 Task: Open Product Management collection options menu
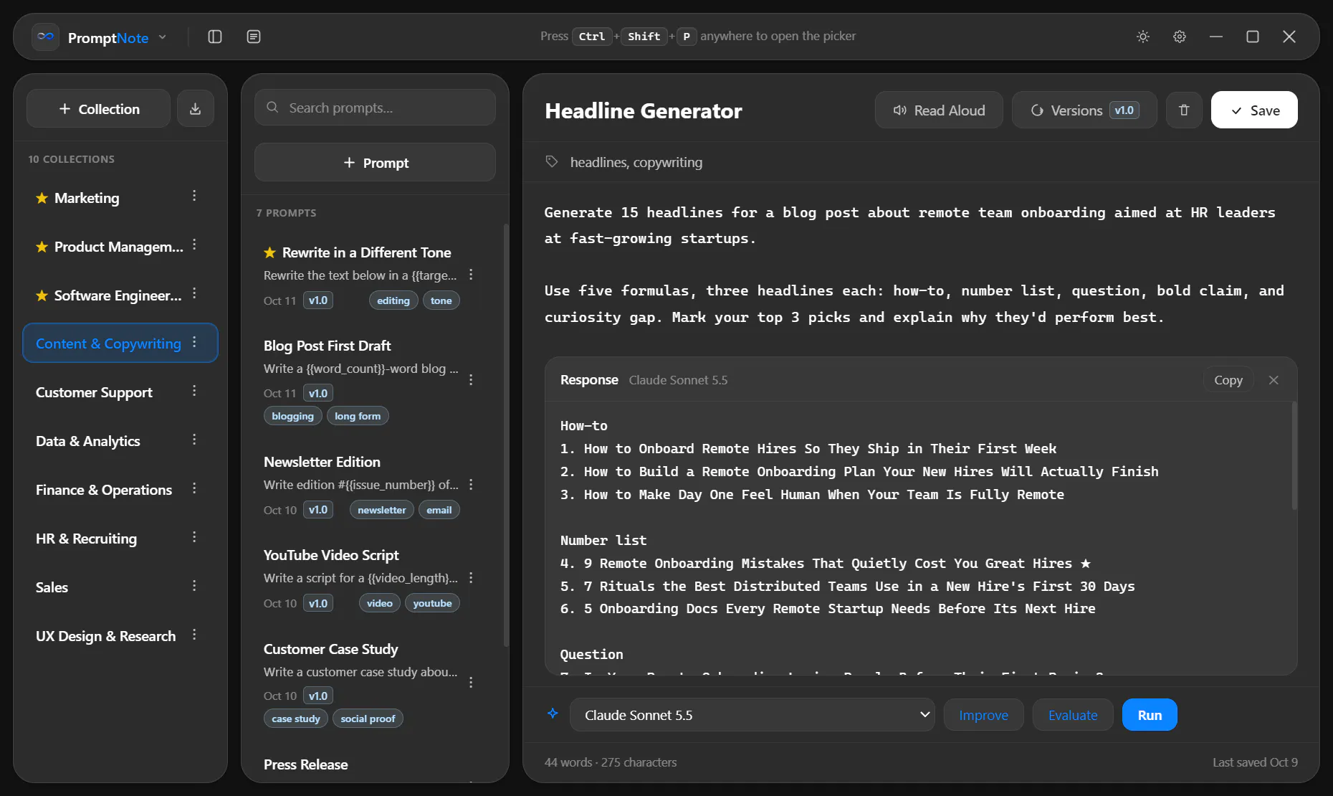coord(194,245)
